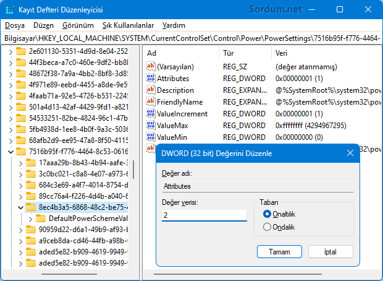This screenshot has height=281, width=383.
Task: Expand the 4f971e89-eebd-4455 key
Action: click(x=11, y=85)
